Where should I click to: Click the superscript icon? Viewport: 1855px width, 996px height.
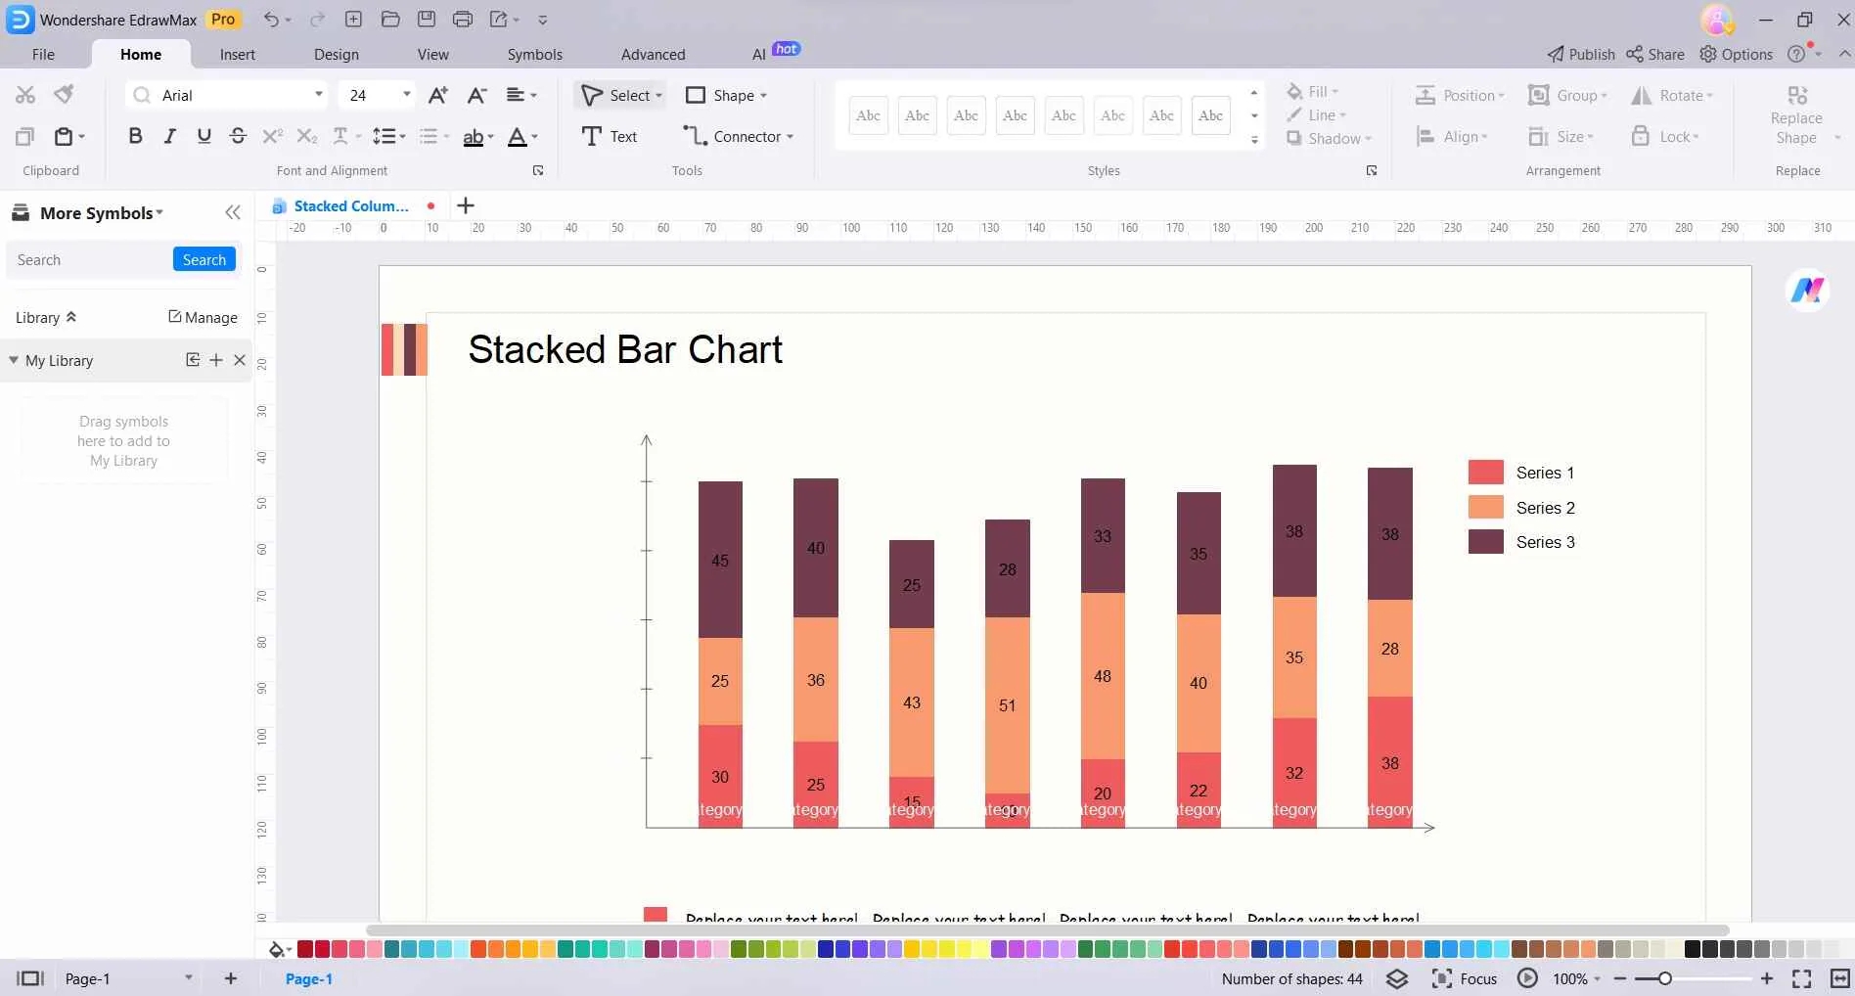pos(272,136)
